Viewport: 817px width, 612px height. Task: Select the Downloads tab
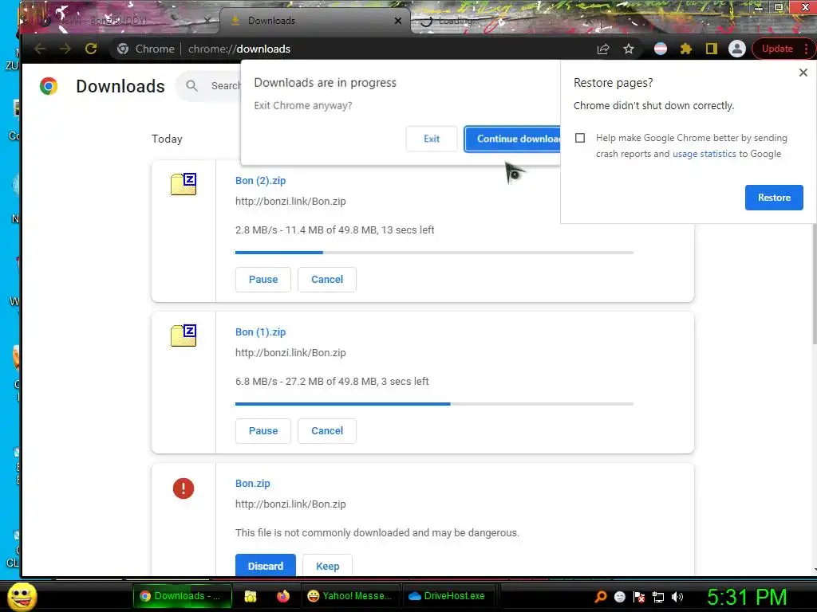click(x=313, y=21)
